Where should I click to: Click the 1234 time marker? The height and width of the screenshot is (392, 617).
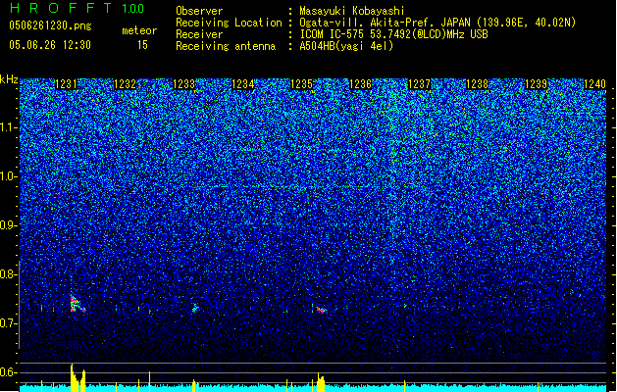[x=243, y=84]
